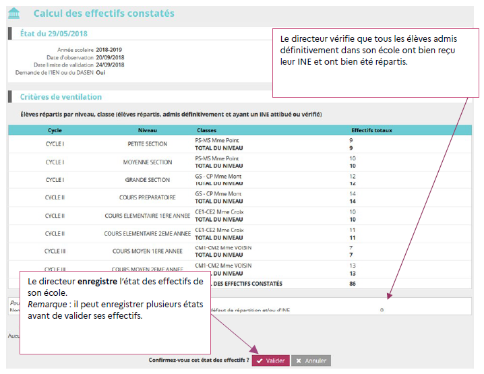The image size is (484, 374).
Task: Select the PETITE SECTION row
Action: pos(148,144)
